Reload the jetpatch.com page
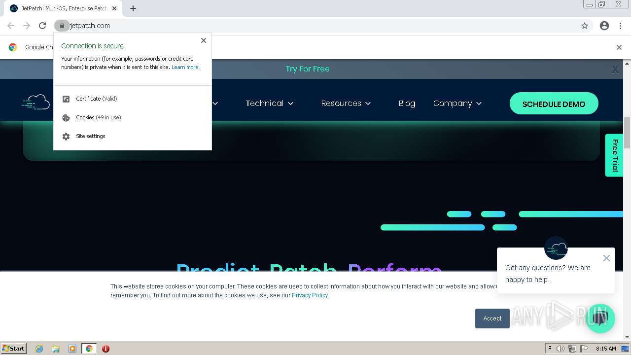The height and width of the screenshot is (355, 631). tap(42, 26)
